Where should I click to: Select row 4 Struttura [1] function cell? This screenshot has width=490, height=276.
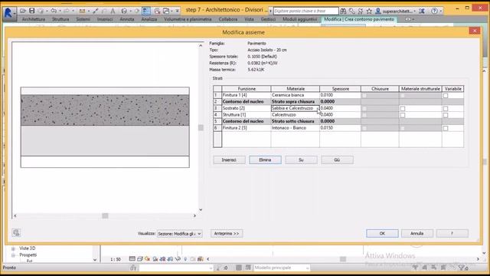pos(247,115)
